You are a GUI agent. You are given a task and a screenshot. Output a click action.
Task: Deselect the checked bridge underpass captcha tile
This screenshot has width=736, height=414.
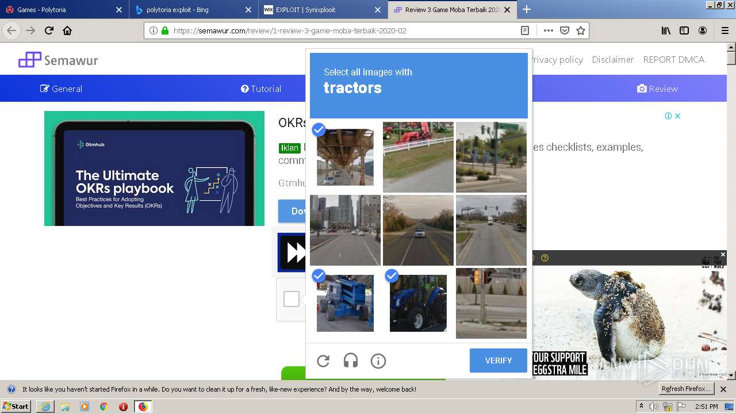coord(345,157)
